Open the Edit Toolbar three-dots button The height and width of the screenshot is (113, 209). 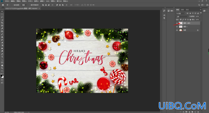[2, 71]
